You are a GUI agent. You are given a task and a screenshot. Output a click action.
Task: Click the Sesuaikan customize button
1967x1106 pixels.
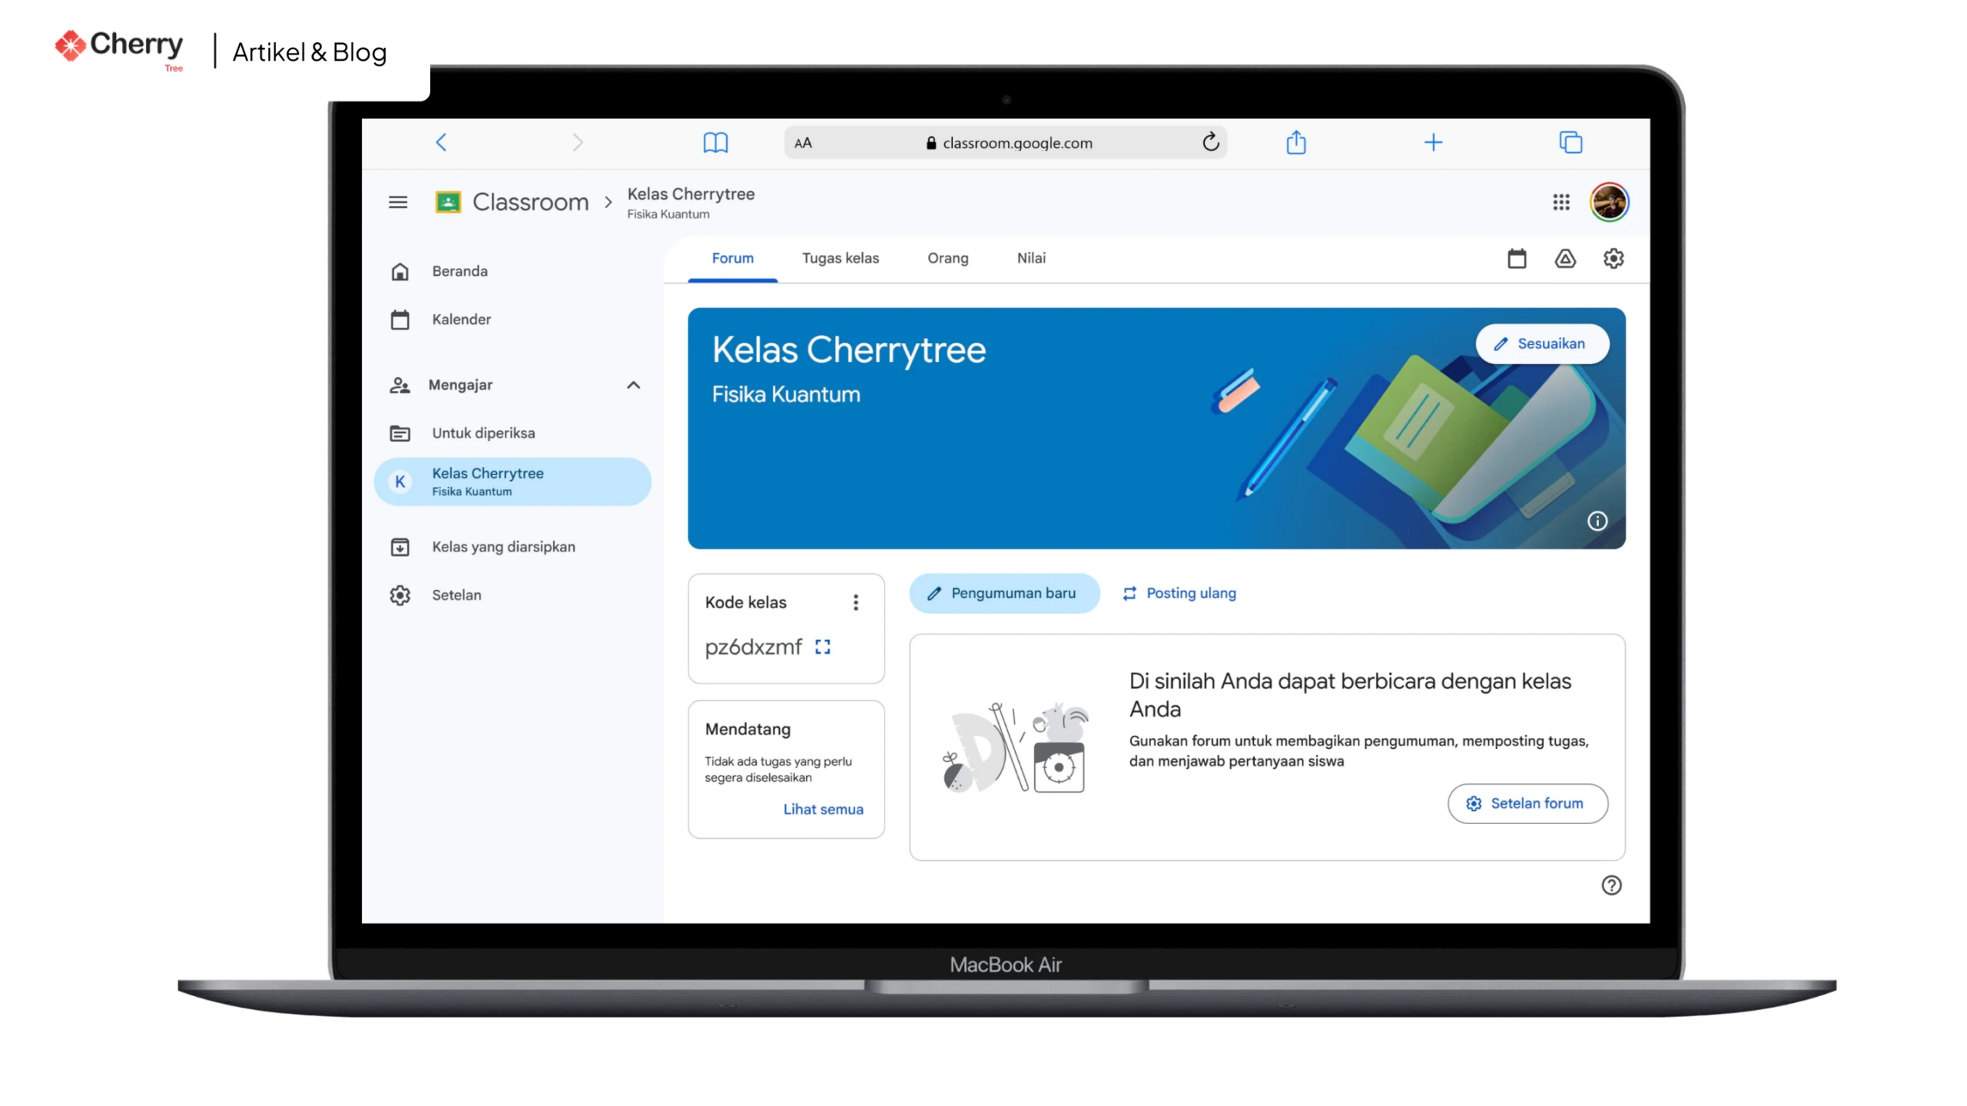[1542, 343]
